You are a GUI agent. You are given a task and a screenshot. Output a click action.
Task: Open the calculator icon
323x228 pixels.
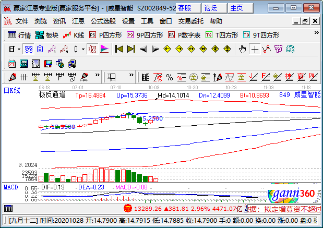point(23,64)
